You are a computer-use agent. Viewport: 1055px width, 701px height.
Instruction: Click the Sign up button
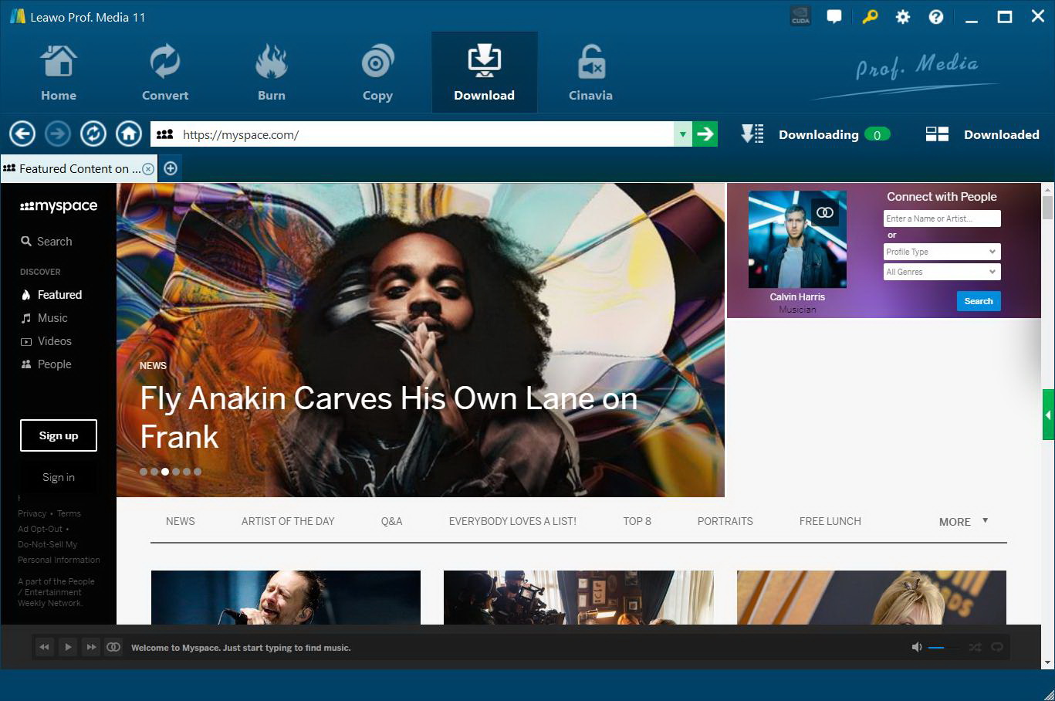pos(58,435)
